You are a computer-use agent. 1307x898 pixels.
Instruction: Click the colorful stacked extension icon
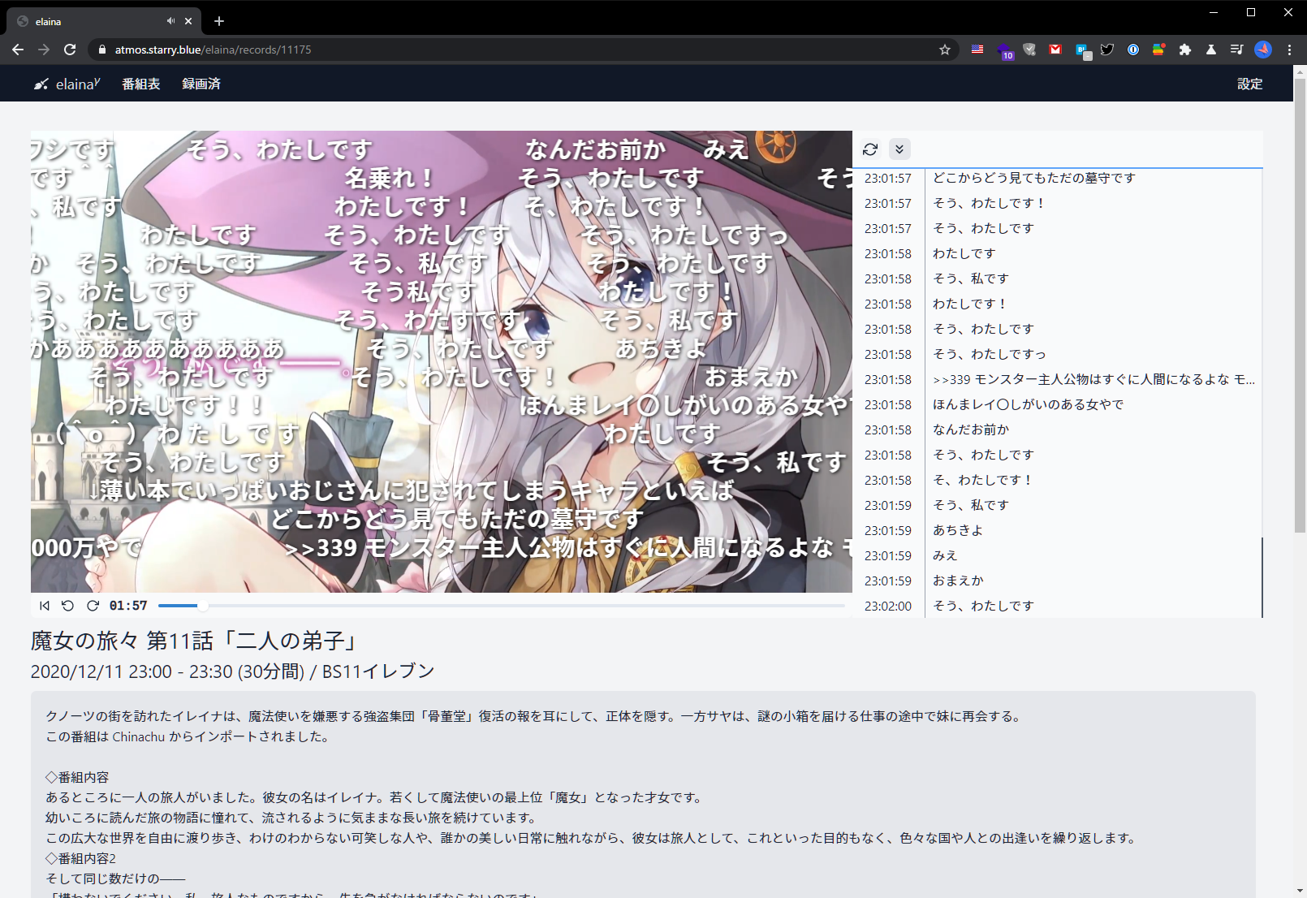click(x=1158, y=50)
